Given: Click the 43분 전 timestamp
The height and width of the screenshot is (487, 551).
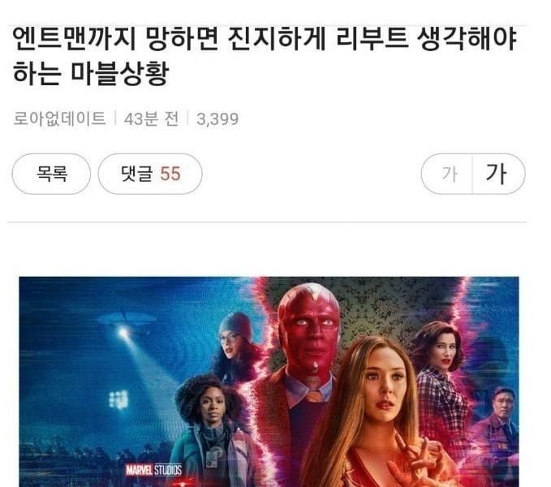Looking at the screenshot, I should [152, 119].
